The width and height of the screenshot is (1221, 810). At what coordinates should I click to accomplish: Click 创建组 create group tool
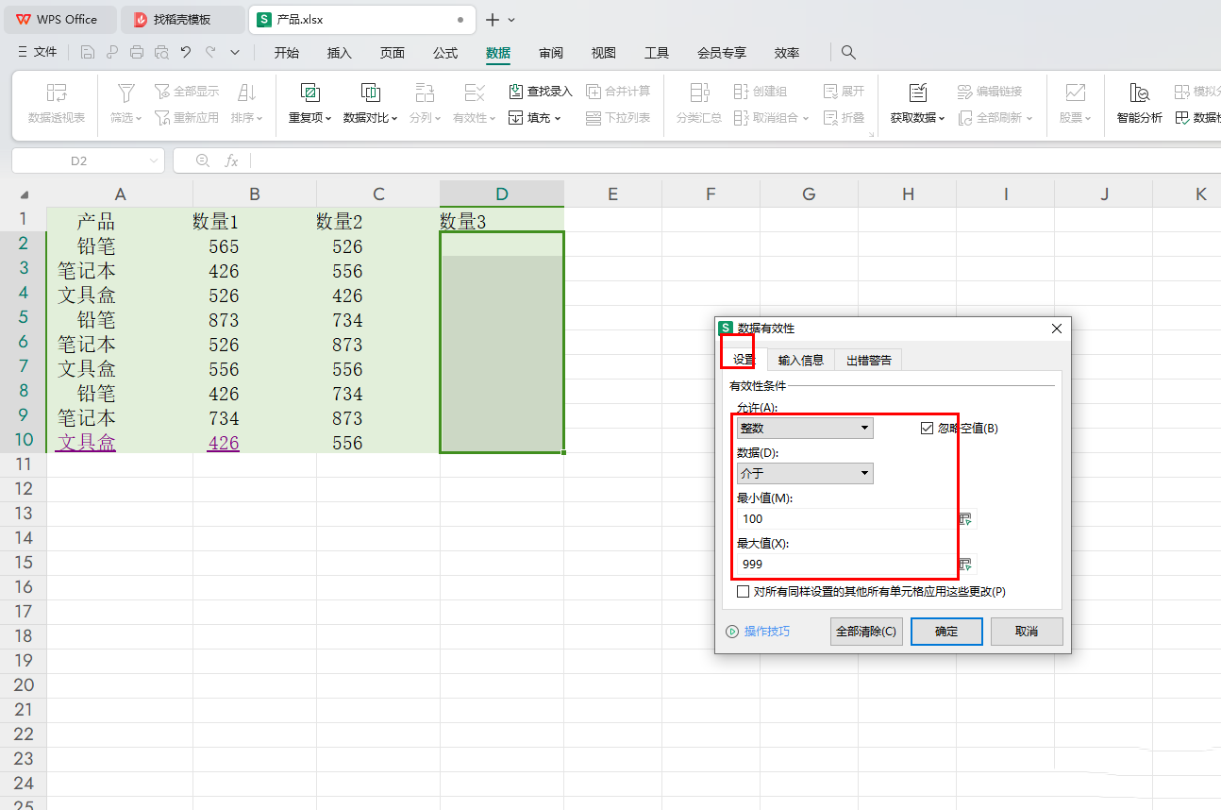(x=761, y=92)
